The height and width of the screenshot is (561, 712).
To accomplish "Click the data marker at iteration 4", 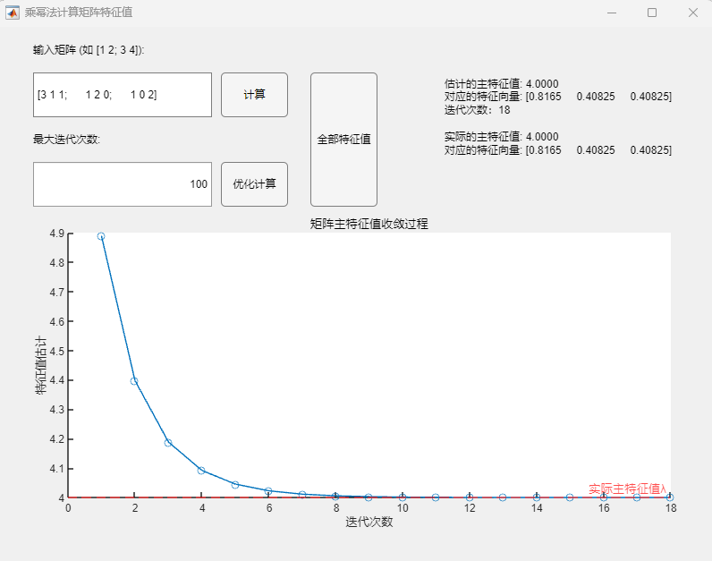I will (x=201, y=470).
